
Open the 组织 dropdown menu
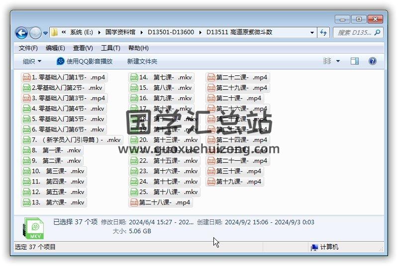coord(32,61)
